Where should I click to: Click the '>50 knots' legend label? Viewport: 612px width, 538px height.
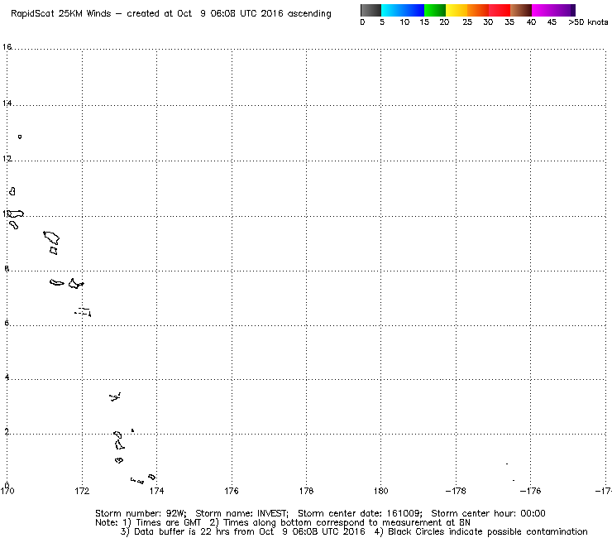[x=588, y=22]
